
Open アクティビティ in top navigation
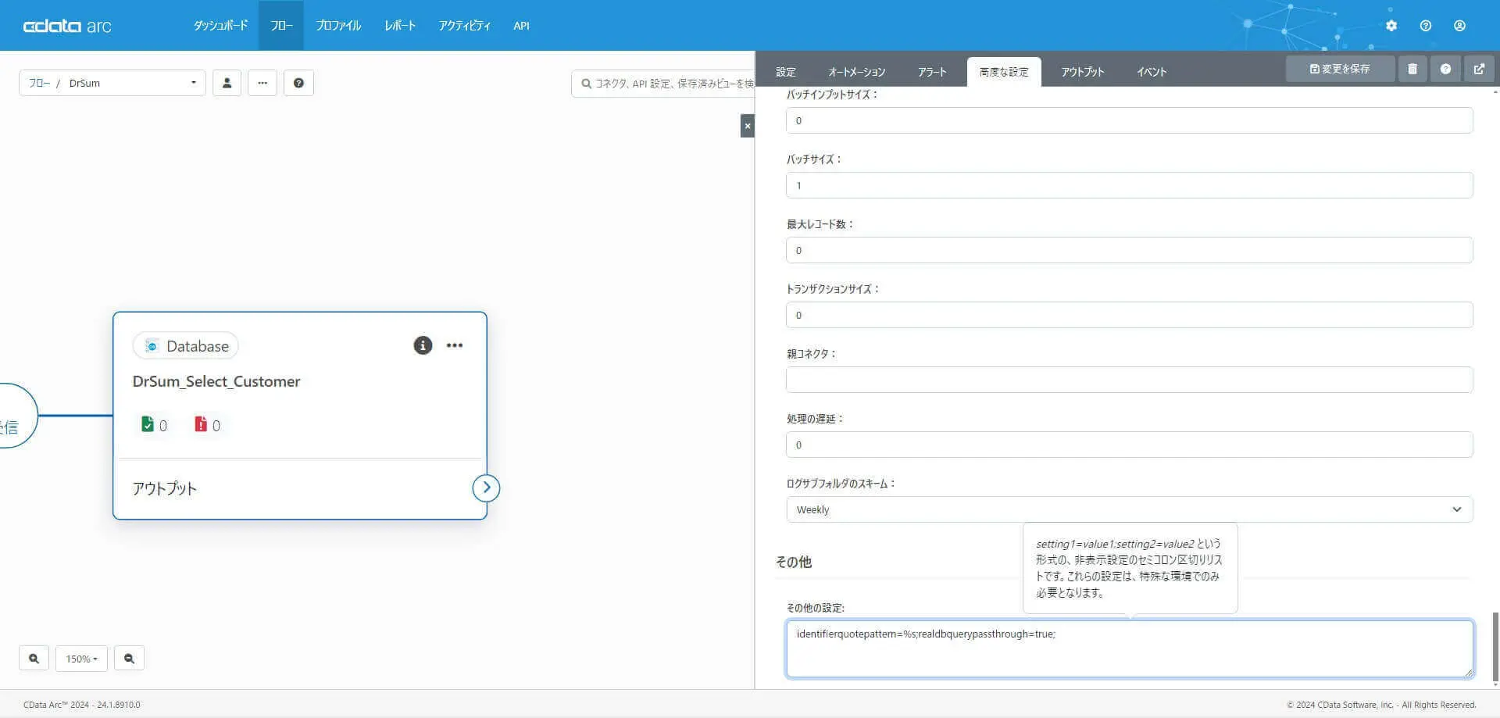[465, 26]
